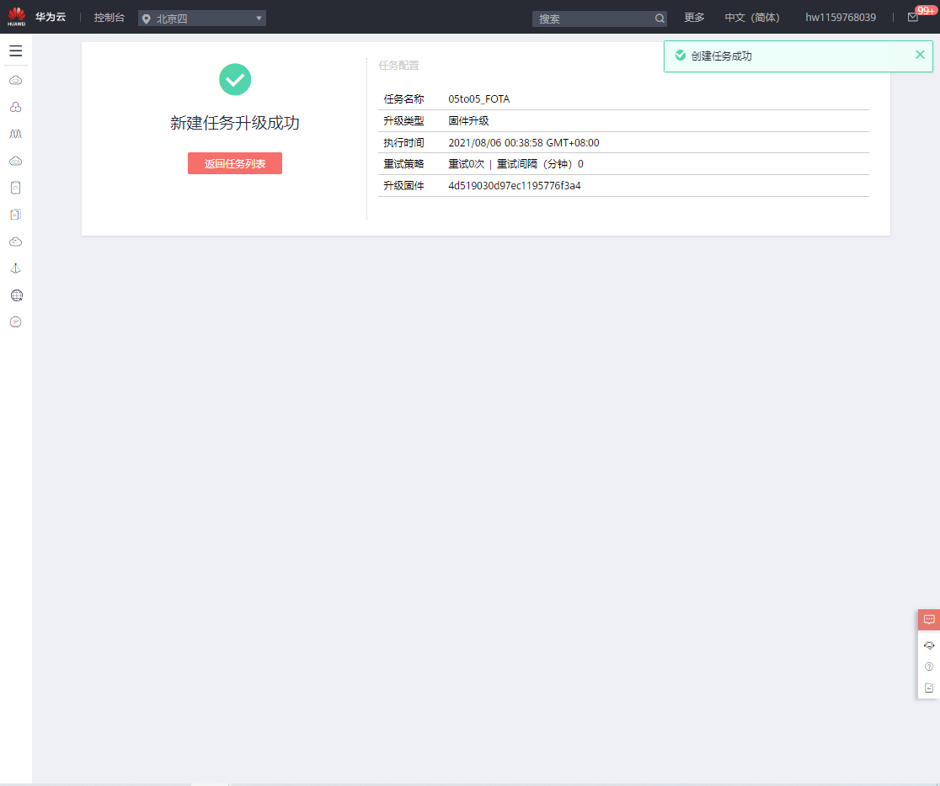940x786 pixels.
Task: Open the red chat bubble feedback icon
Action: click(928, 619)
